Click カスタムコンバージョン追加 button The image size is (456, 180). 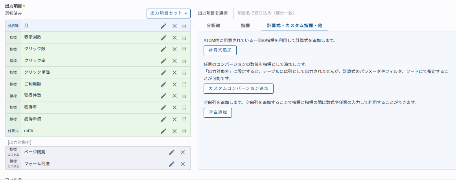coord(239,89)
